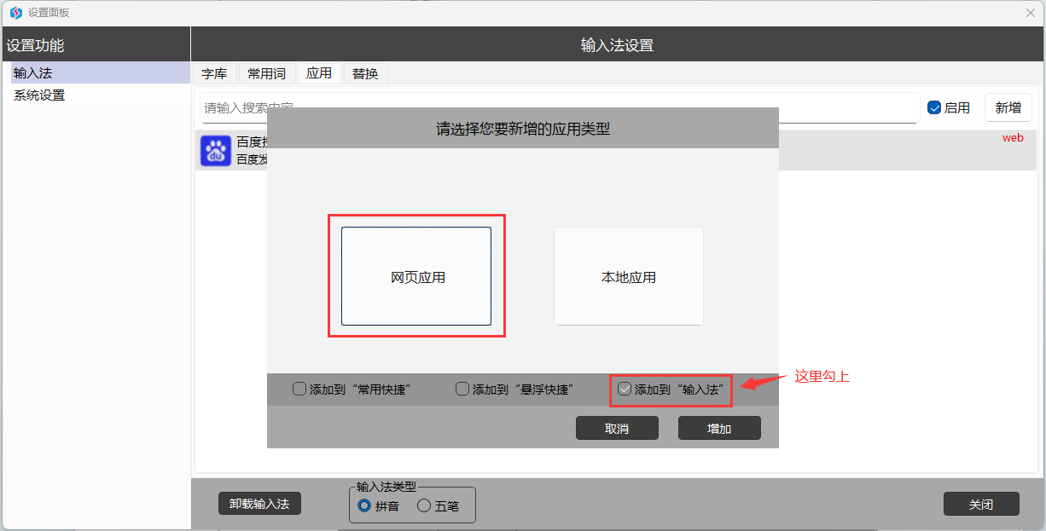This screenshot has height=531, width=1046.
Task: Switch to the 常用词 tab
Action: click(266, 74)
